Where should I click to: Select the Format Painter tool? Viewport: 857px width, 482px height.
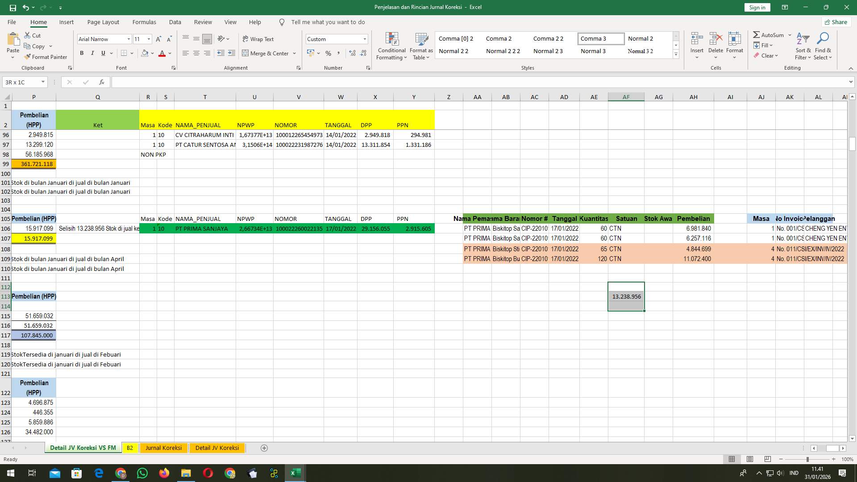(x=46, y=57)
